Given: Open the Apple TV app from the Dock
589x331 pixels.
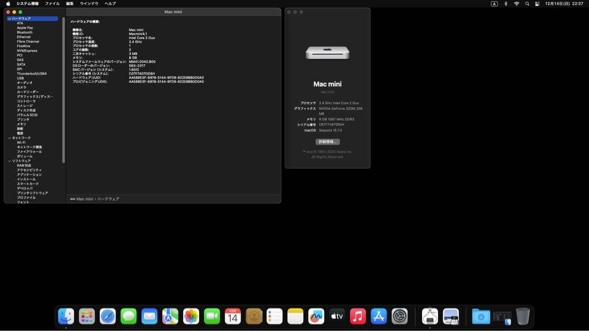Looking at the screenshot, I should click(x=336, y=316).
